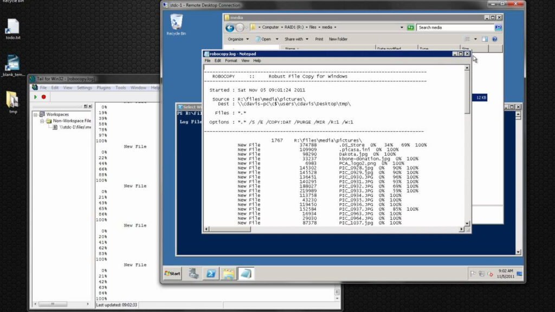Viewport: 555px width, 312px height.
Task: Collapse the Workspaces tree node
Action: [35, 115]
